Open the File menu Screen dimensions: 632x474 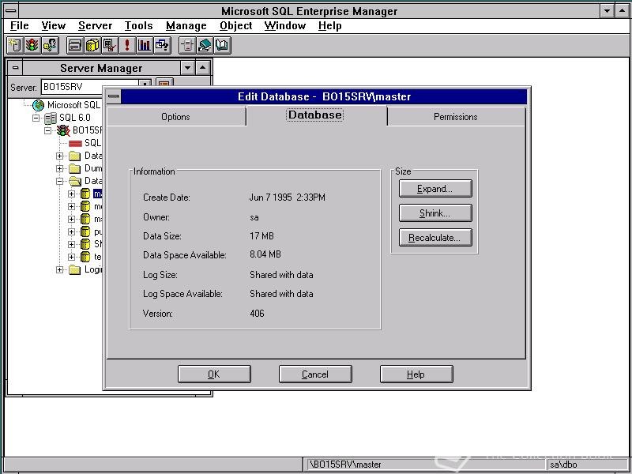pos(19,26)
